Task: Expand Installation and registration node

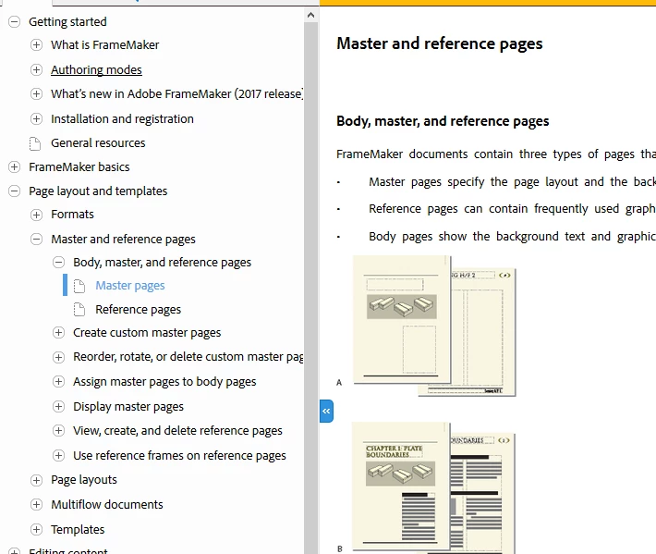Action: click(36, 119)
